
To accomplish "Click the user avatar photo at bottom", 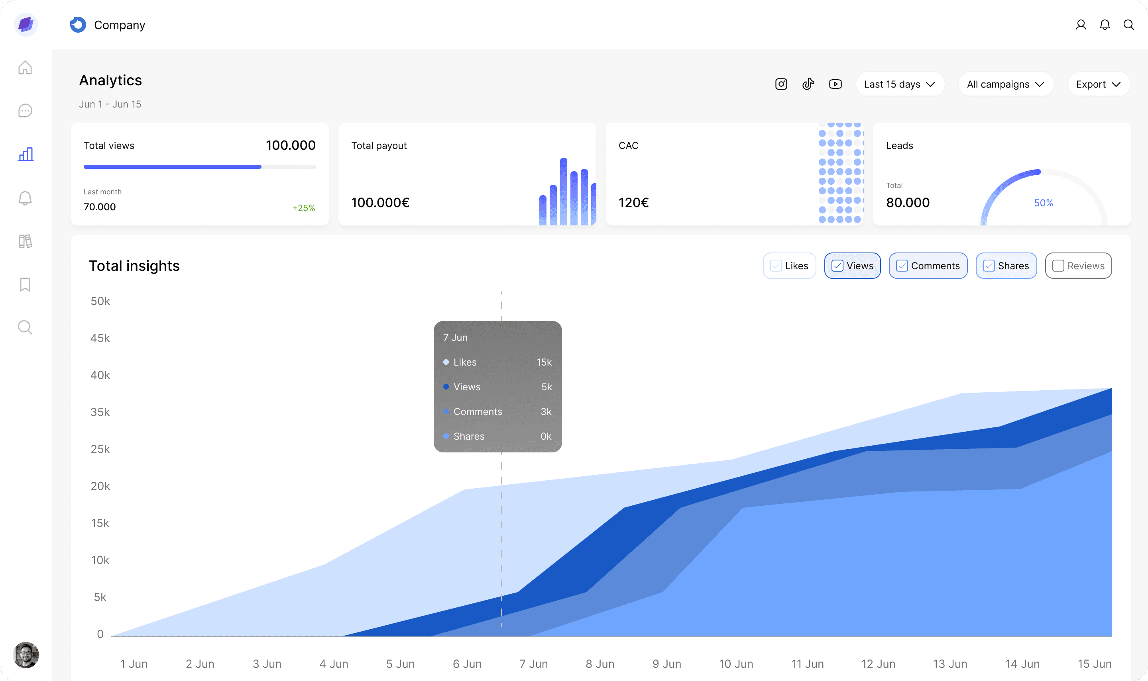I will point(26,654).
